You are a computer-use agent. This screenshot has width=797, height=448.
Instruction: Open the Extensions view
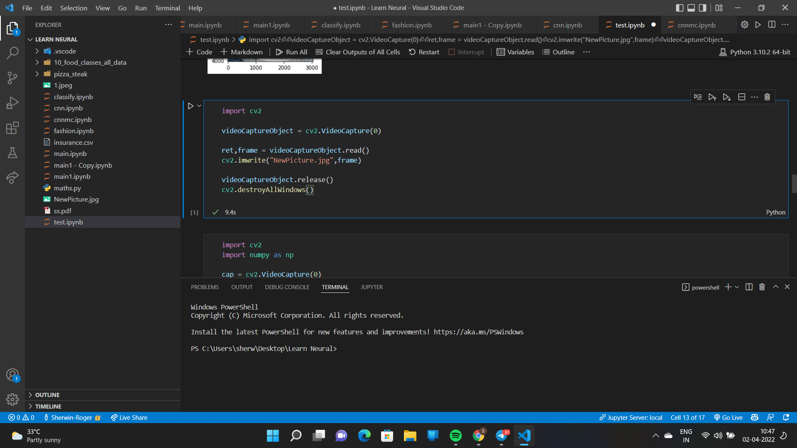[12, 128]
